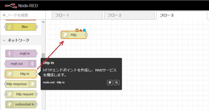Search for http in node via magnifier icon
The width and height of the screenshot is (209, 110).
pyautogui.click(x=117, y=83)
